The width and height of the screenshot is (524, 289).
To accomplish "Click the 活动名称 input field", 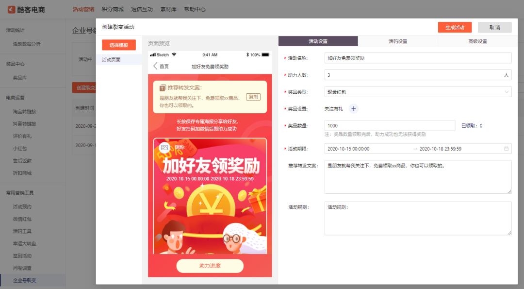I will coord(418,58).
